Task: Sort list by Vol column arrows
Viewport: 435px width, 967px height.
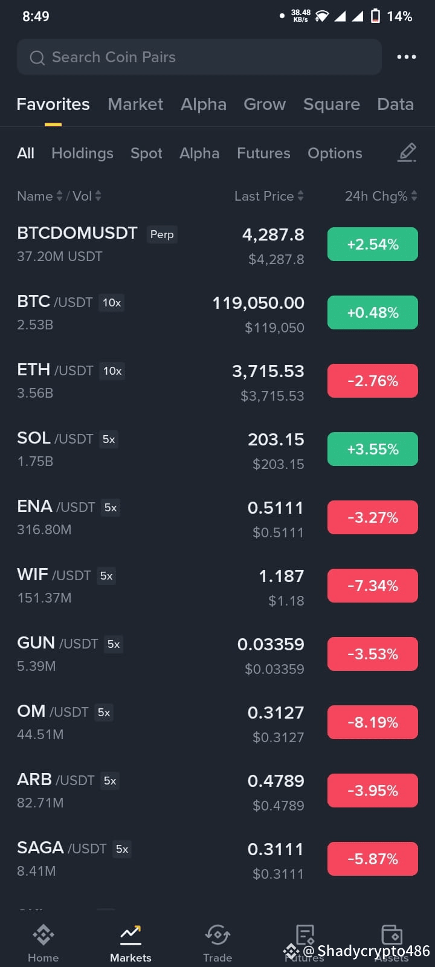Action: [x=98, y=196]
